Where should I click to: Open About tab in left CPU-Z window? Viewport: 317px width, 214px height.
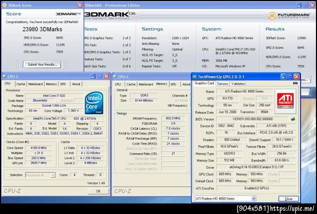pyautogui.click(x=76, y=84)
